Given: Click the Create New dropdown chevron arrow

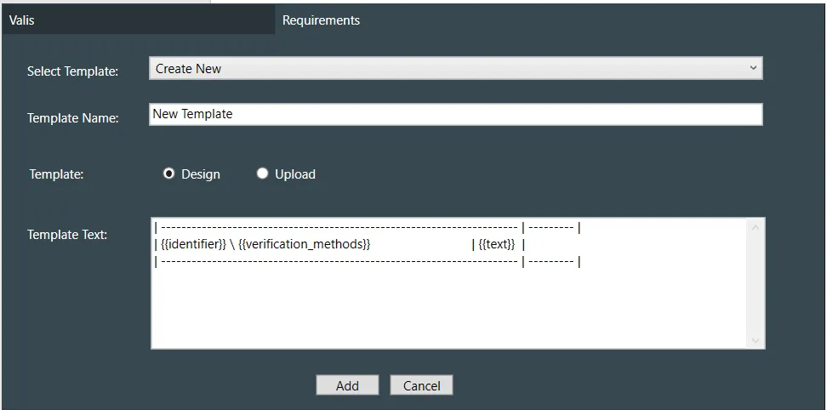Looking at the screenshot, I should click(753, 69).
